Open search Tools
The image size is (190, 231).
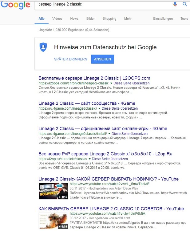tap(184, 18)
